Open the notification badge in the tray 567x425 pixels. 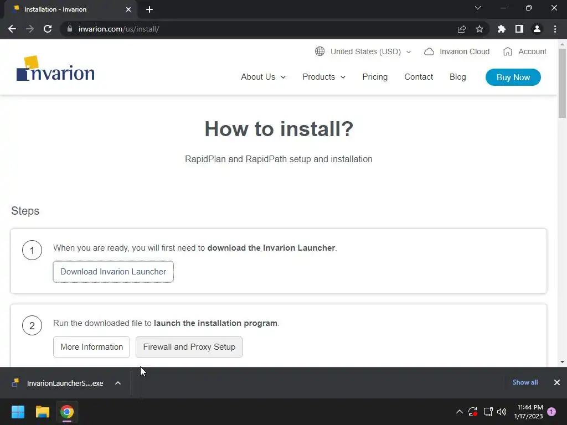pos(551,412)
